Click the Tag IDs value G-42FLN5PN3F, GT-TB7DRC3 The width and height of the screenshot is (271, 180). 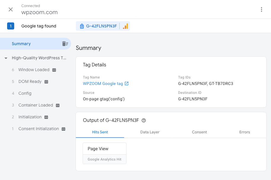(x=206, y=84)
